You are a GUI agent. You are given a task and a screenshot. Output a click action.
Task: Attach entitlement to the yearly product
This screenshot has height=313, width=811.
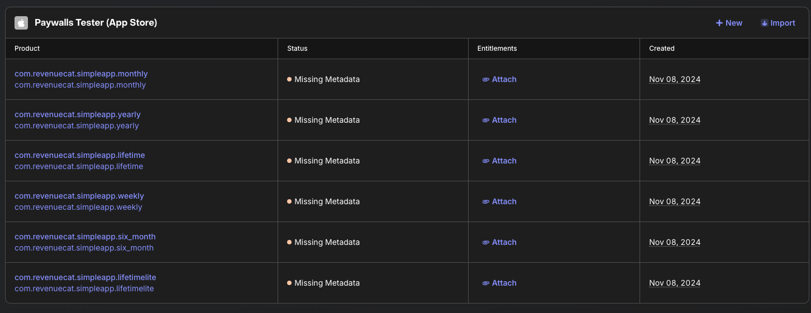pos(499,120)
